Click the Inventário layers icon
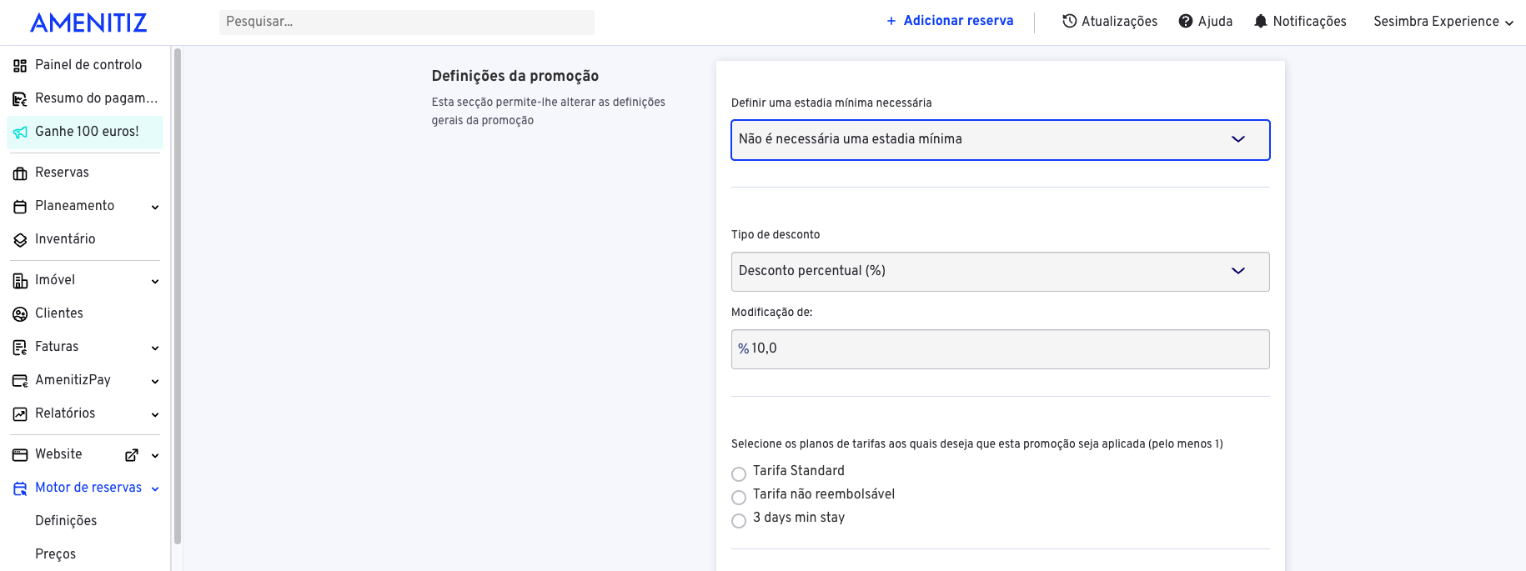The image size is (1526, 571). [20, 239]
